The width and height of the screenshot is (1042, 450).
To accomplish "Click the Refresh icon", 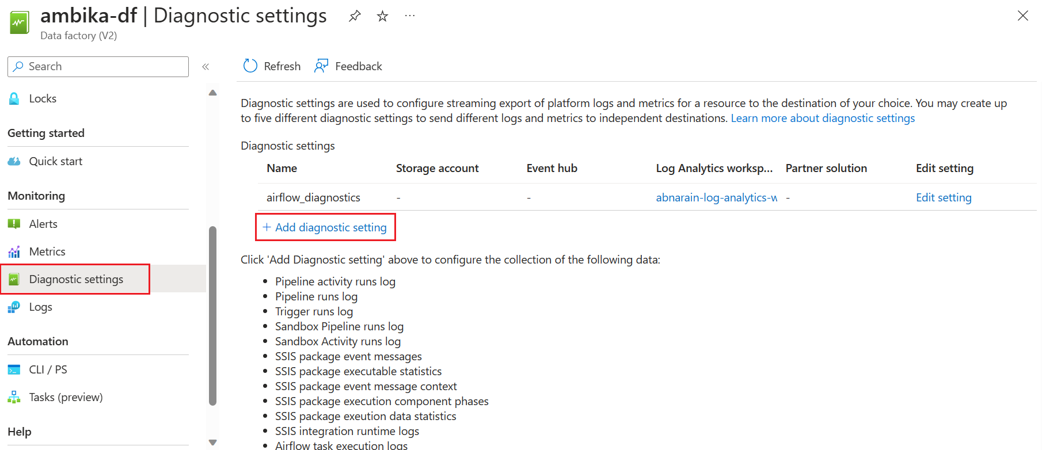I will tap(250, 66).
